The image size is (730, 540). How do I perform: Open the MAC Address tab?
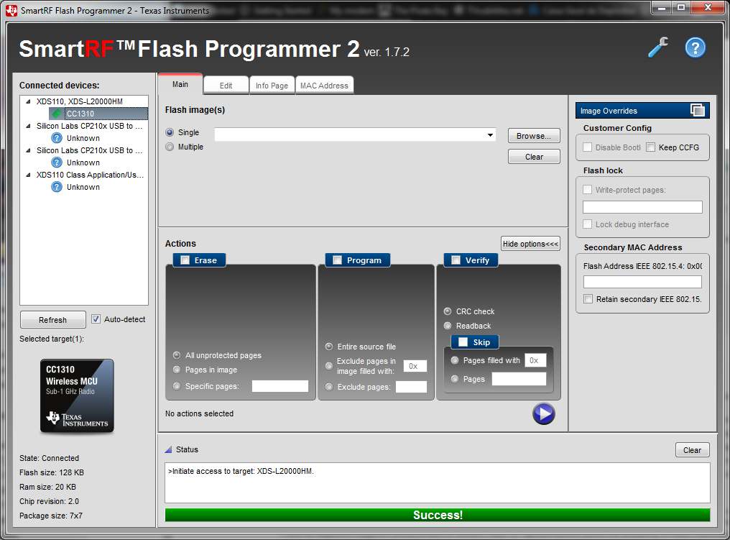(324, 86)
